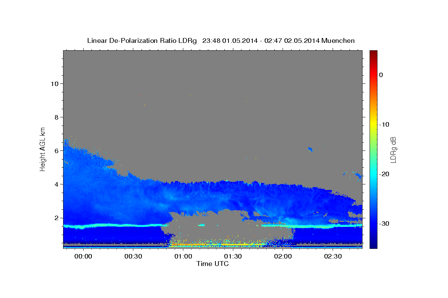The height and width of the screenshot is (298, 448).
Task: Click the colorbar value '-20'
Action: click(x=384, y=174)
